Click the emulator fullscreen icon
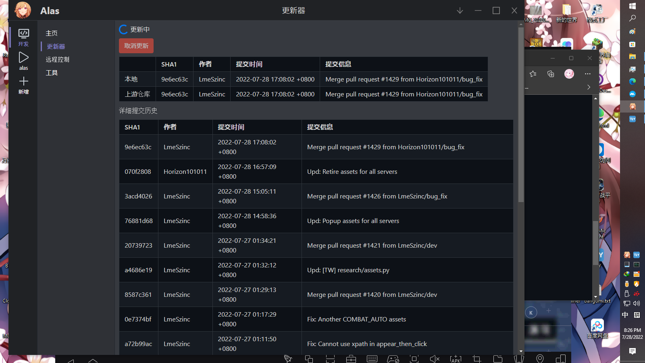Viewport: 645px width, 363px height. pos(414,359)
